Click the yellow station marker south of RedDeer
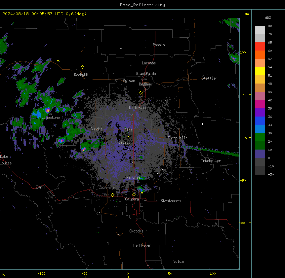 141,93
